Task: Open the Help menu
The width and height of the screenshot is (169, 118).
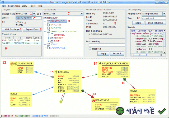Action: point(40,6)
